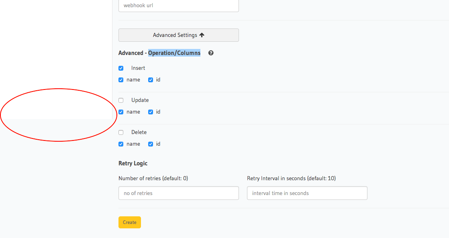The image size is (449, 238).
Task: Disable the Insert operation checkbox
Action: click(121, 68)
